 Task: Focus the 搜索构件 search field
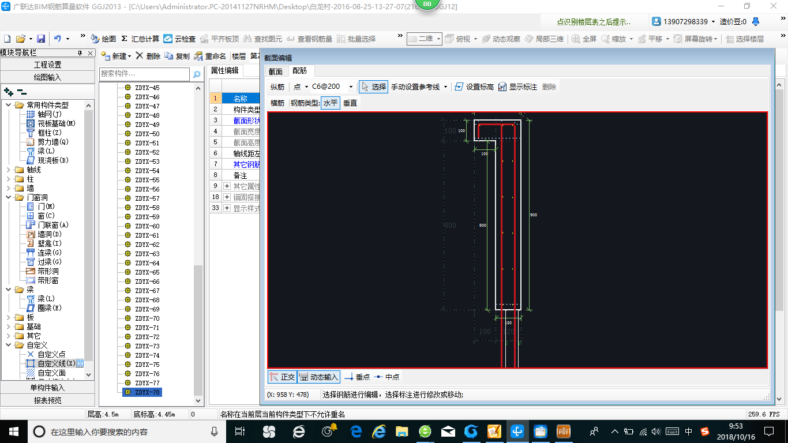coord(144,74)
